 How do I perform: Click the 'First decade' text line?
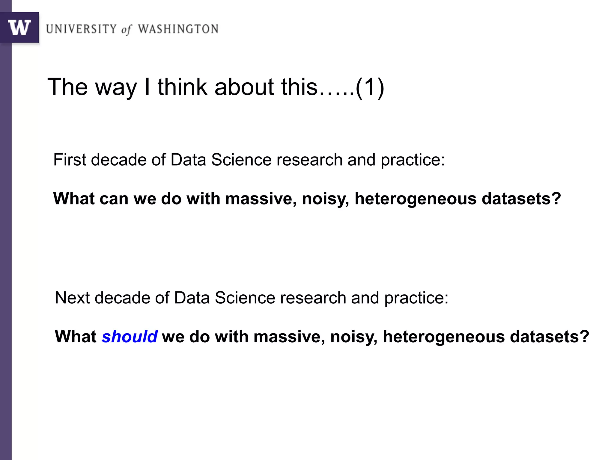(249, 160)
